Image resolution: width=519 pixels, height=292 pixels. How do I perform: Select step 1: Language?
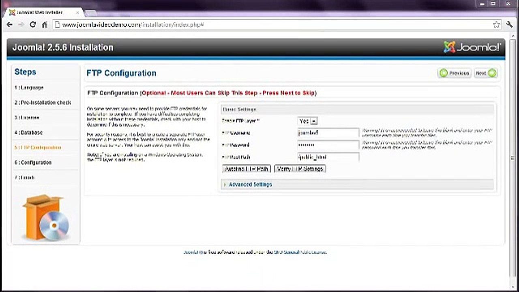coord(29,88)
